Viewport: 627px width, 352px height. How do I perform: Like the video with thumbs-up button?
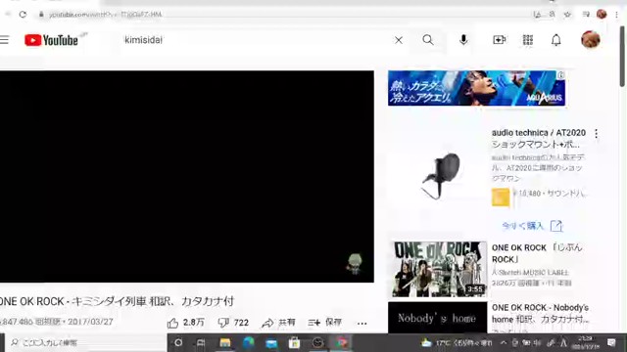185,323
